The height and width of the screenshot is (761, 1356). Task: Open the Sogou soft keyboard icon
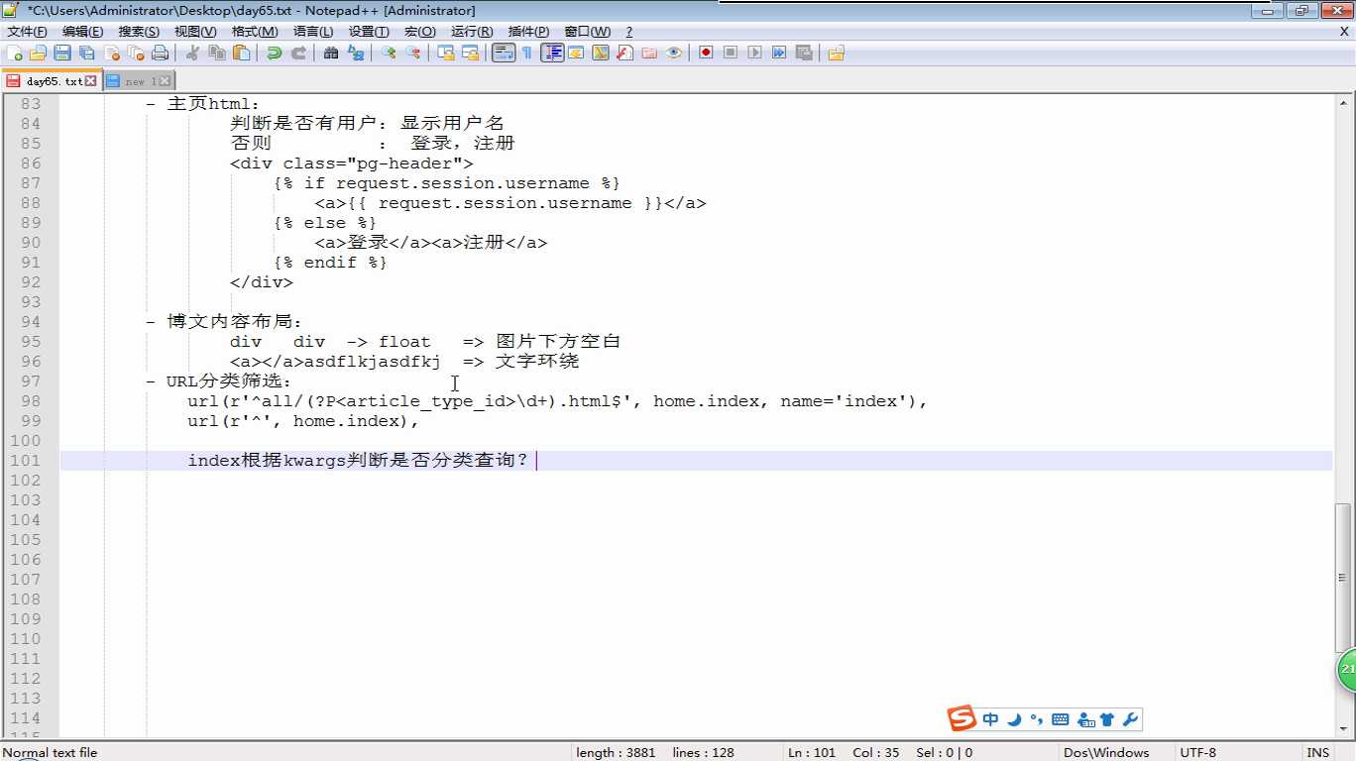coord(1060,719)
